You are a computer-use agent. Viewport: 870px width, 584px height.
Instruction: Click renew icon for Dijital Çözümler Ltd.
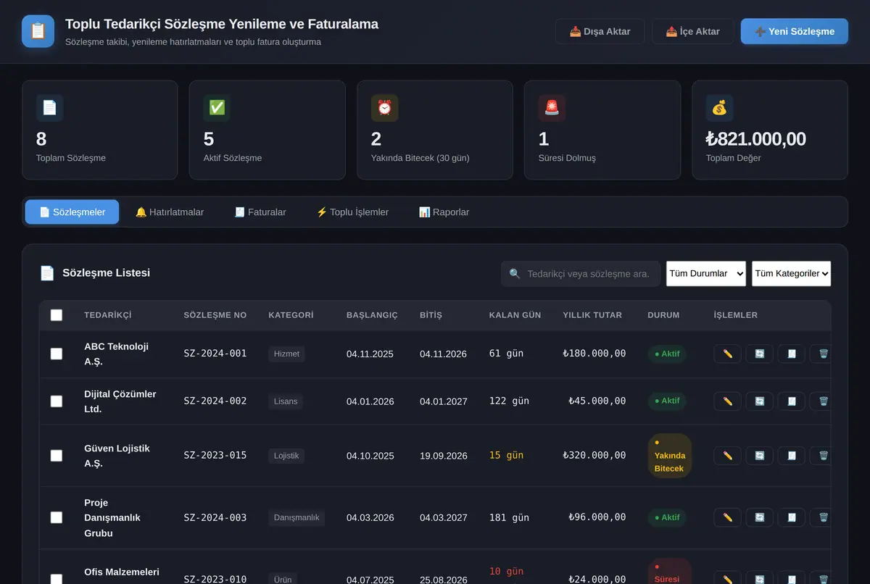[x=759, y=401]
